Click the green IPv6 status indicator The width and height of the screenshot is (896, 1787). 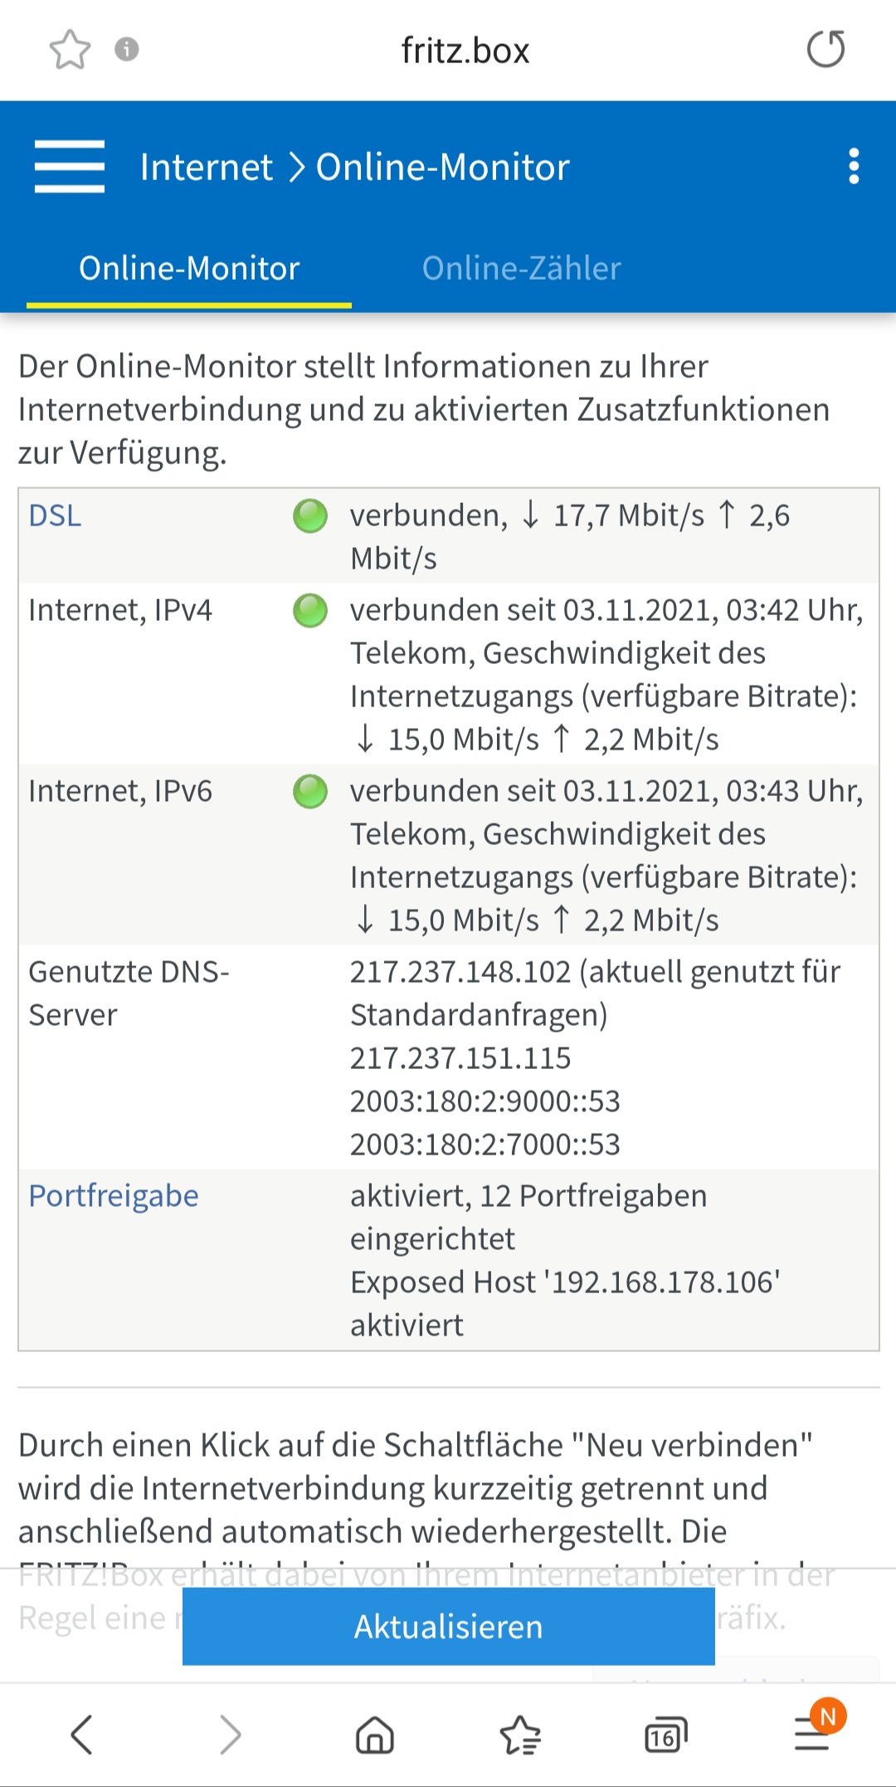[x=310, y=791]
